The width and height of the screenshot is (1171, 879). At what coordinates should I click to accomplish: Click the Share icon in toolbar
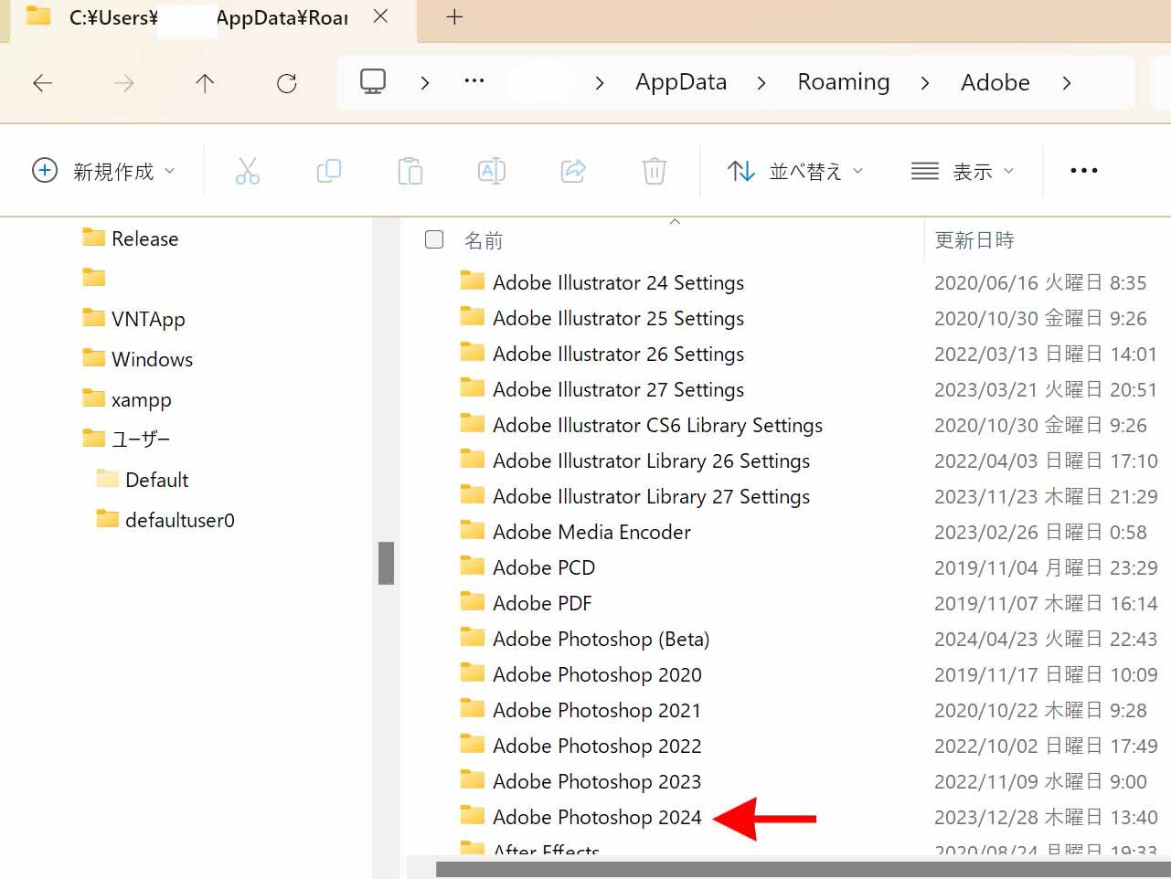[x=573, y=171]
